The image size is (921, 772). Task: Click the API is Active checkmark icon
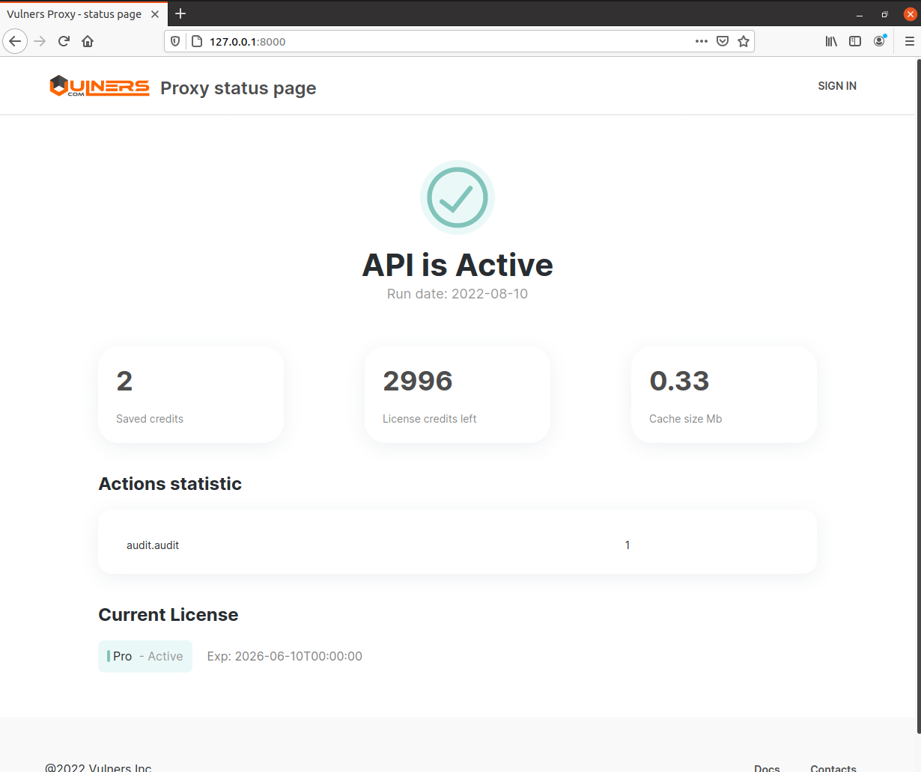click(x=458, y=197)
